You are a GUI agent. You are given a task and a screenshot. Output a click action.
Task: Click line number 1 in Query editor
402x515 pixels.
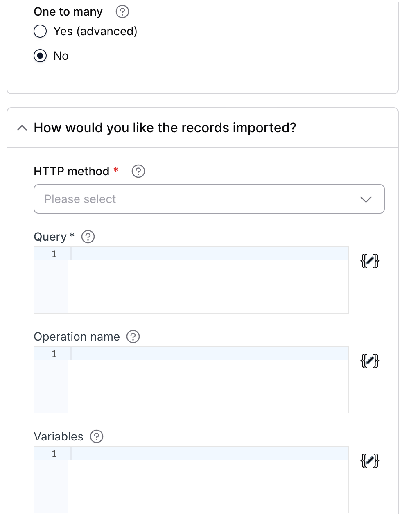tap(54, 254)
